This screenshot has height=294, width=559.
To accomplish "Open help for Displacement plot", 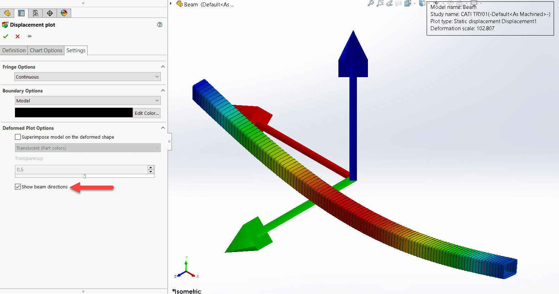I will pos(160,25).
